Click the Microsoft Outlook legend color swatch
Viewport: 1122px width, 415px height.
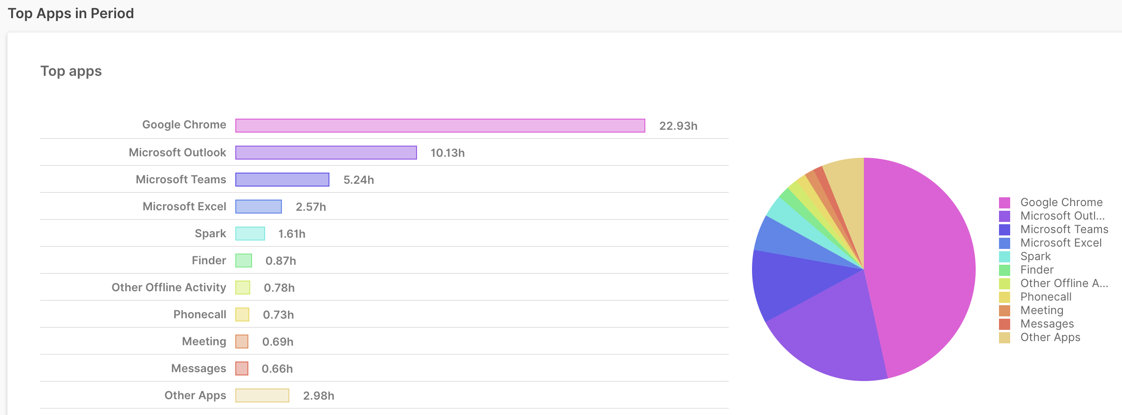[1005, 216]
